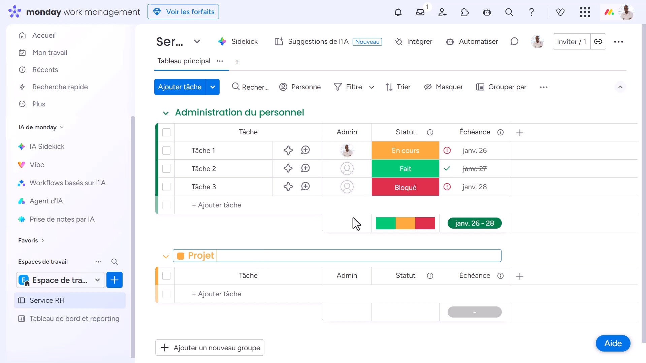Open the apps marketplace puzzle icon

click(x=464, y=12)
